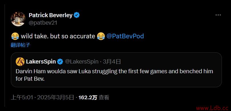Click the 3月4日 date of quoted post
The height and width of the screenshot is (111, 231).
(112, 62)
